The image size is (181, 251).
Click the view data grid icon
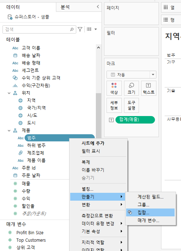[89, 29]
